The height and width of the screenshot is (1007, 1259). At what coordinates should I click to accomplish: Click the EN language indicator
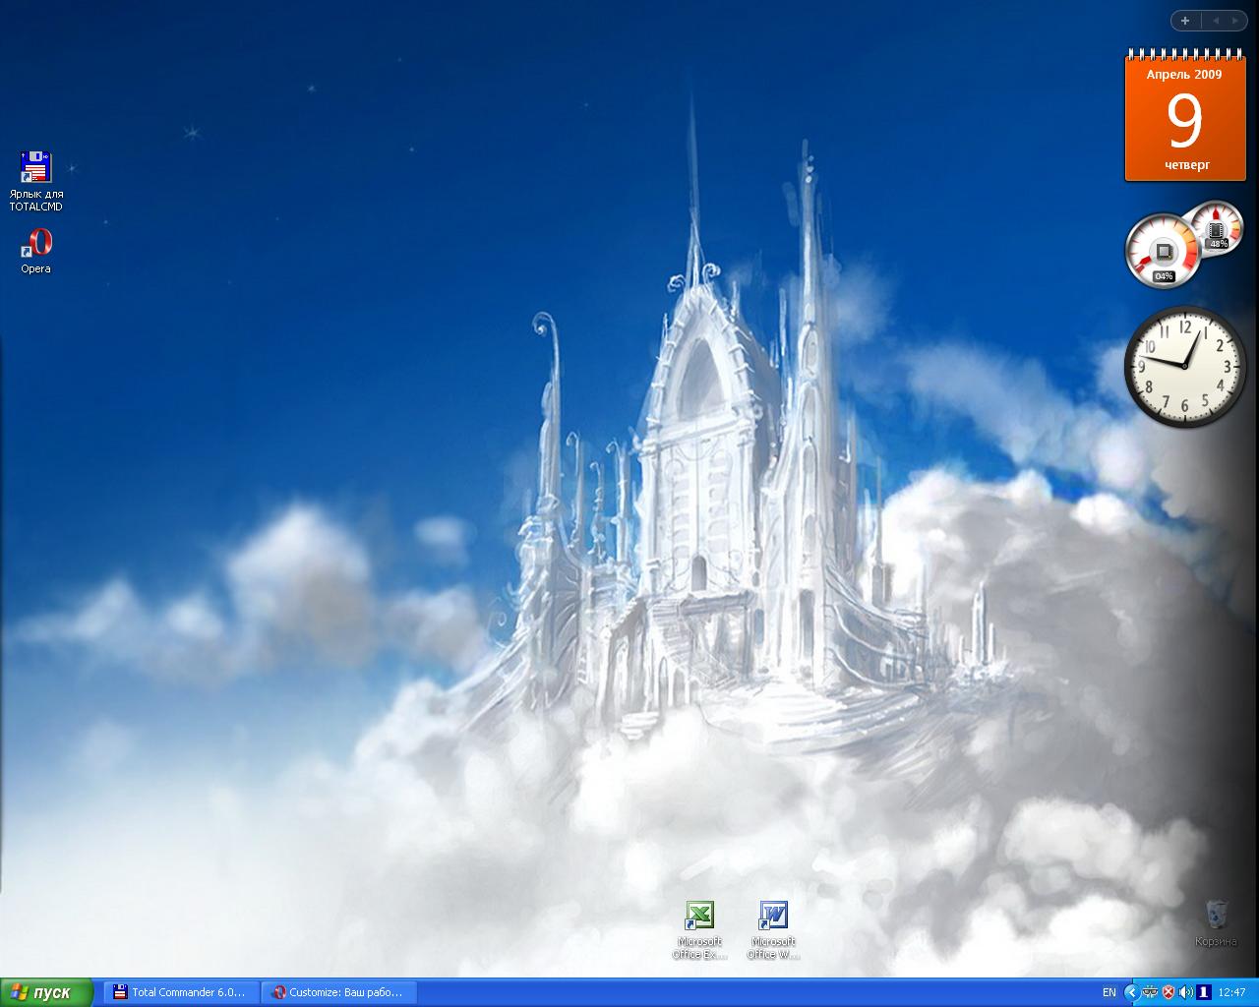click(1109, 993)
